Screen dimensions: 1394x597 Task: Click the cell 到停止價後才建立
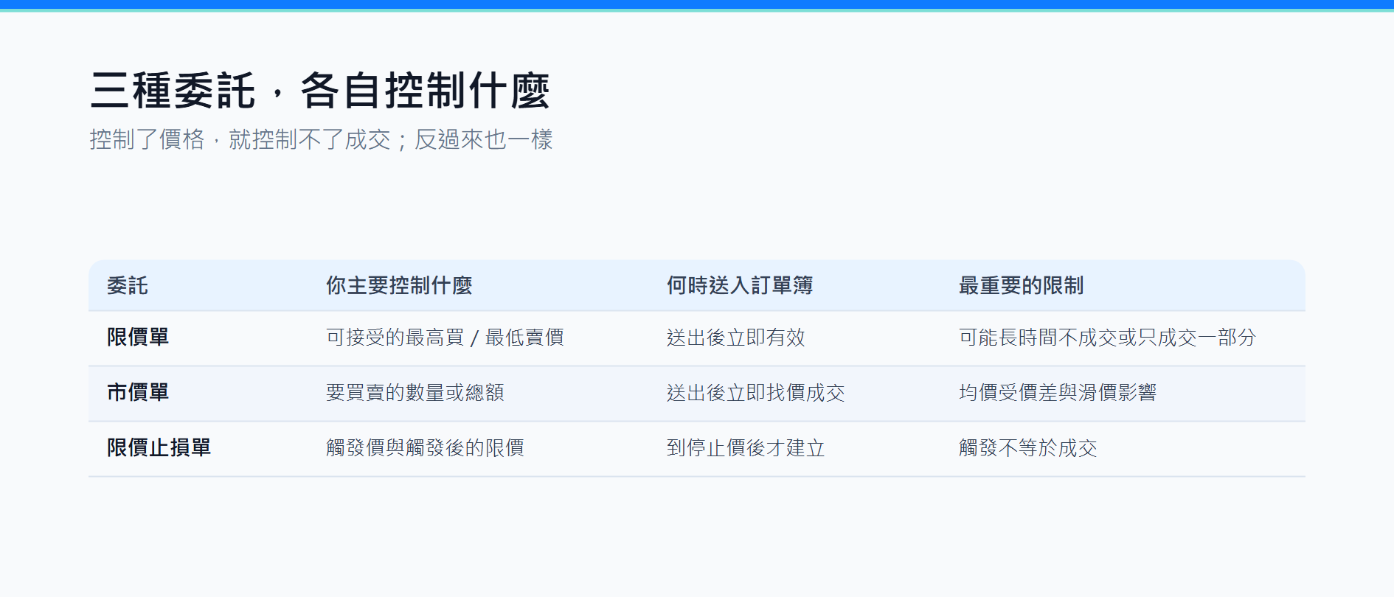tap(746, 448)
